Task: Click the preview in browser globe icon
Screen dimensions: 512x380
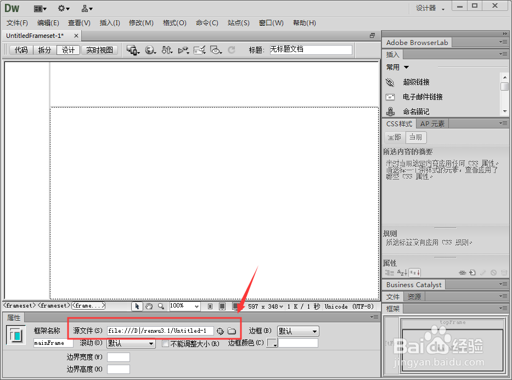Action: click(x=150, y=50)
